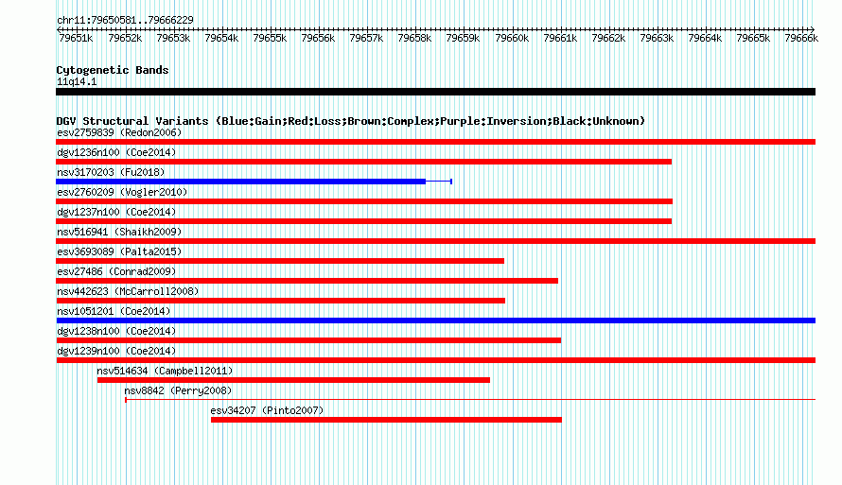Image resolution: width=842 pixels, height=485 pixels.
Task: Select the red bar under esv2760209 (Vogler2010)
Action: (x=364, y=201)
